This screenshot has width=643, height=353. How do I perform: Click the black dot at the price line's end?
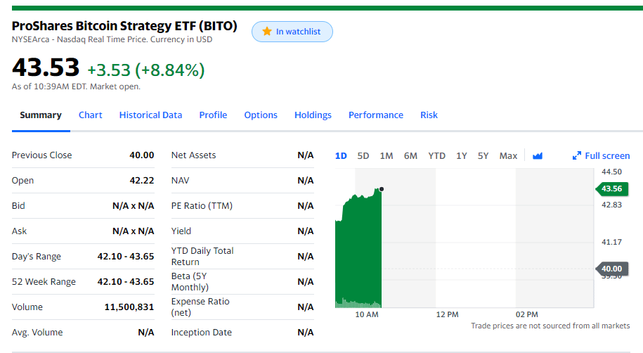[382, 189]
